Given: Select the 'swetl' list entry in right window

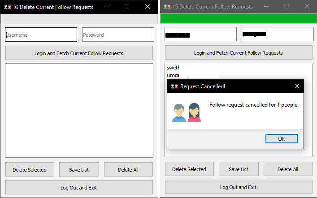Looking at the screenshot, I should [x=173, y=68].
